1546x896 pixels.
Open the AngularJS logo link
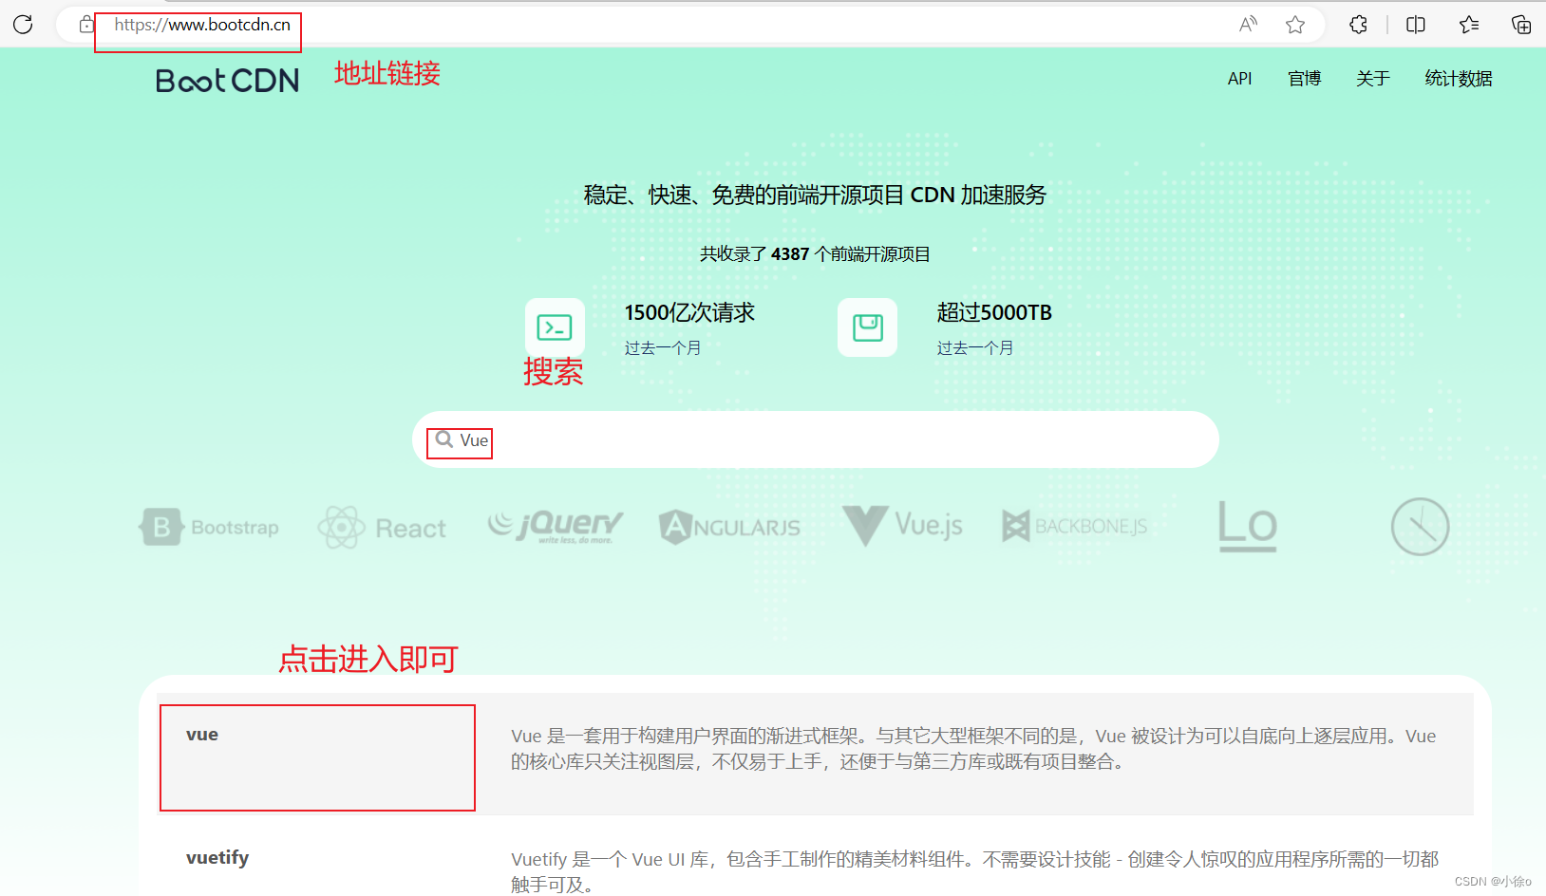(729, 527)
